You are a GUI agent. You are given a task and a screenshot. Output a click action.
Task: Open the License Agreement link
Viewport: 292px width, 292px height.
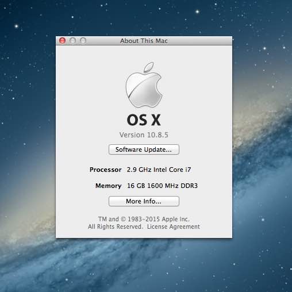174,226
